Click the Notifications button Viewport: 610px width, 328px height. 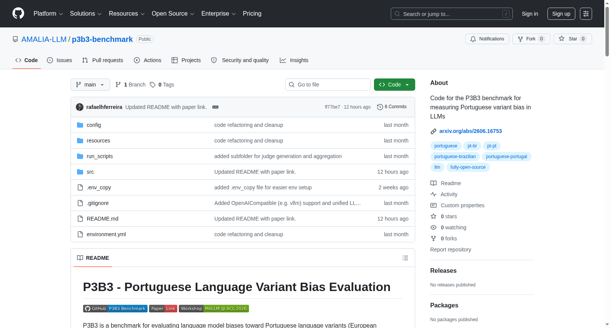487,39
